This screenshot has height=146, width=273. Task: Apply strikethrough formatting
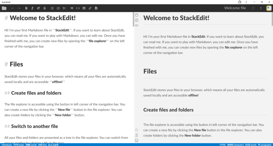click(45, 8)
